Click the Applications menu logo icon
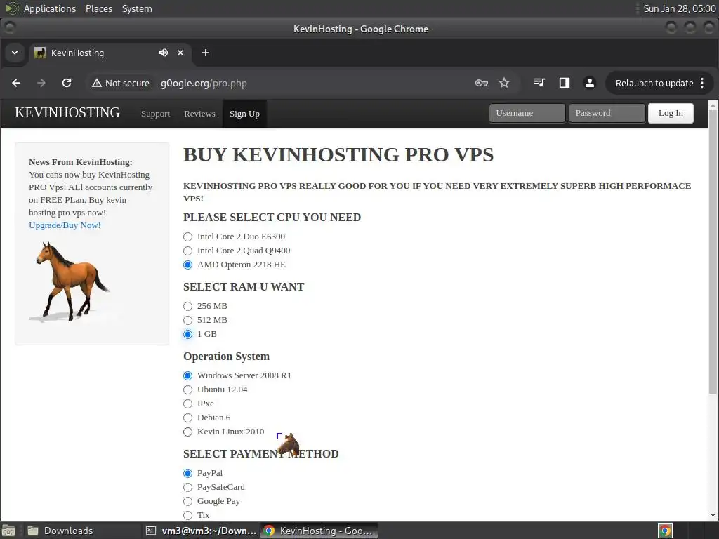719x539 pixels. click(x=12, y=8)
